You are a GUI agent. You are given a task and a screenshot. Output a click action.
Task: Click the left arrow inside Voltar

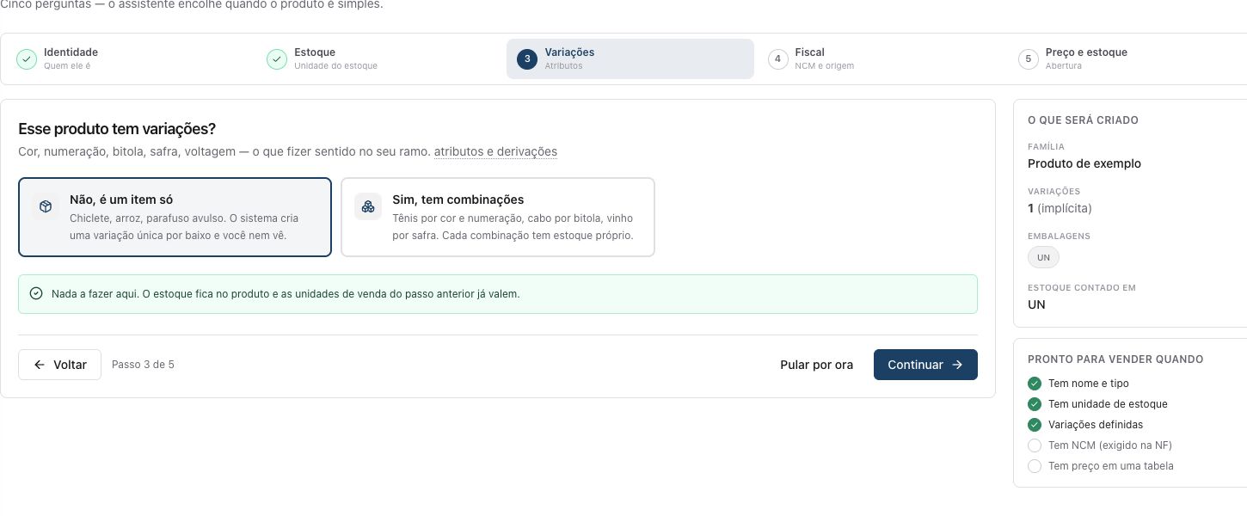(x=40, y=365)
